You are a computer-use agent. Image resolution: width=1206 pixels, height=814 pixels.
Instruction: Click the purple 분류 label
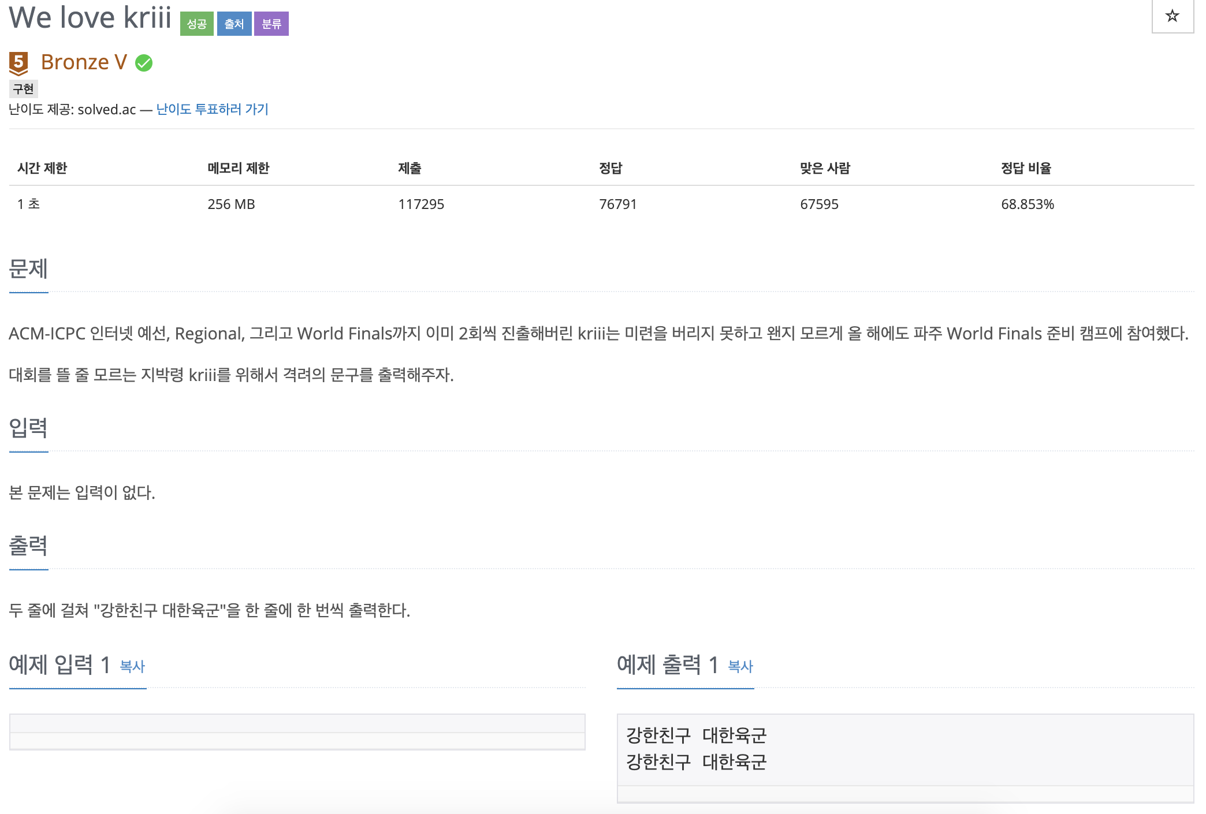pyautogui.click(x=271, y=24)
